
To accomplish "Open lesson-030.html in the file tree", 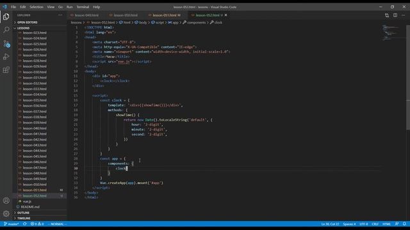I will pos(35,72).
